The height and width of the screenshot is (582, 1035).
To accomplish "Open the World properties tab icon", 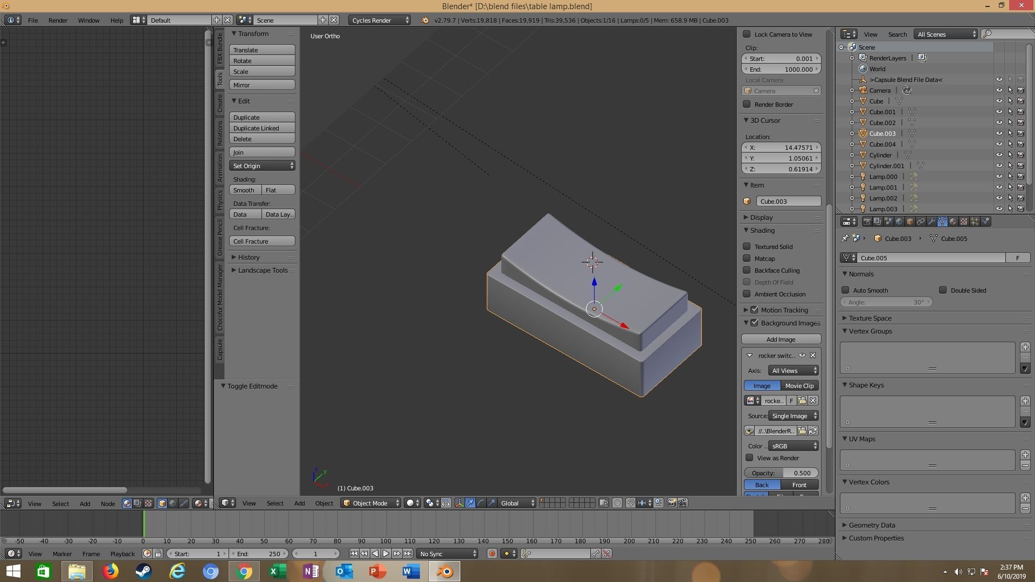I will [899, 221].
